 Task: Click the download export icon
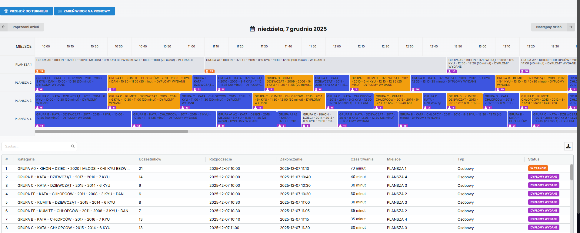pos(568,146)
